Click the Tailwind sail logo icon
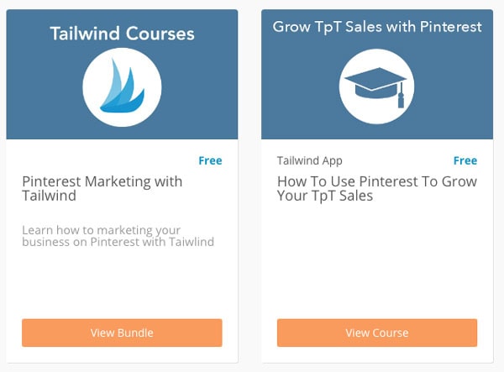Viewport: 504px width, 372px height. [x=122, y=86]
